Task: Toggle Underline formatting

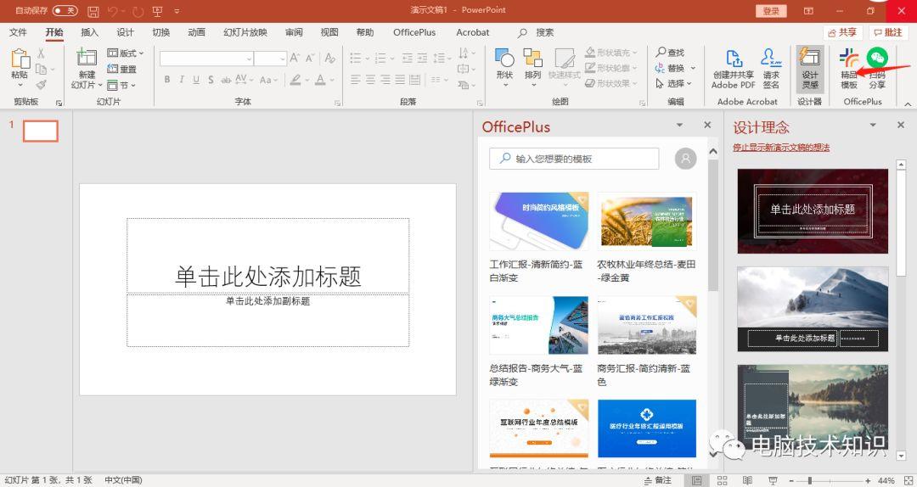Action: tap(196, 80)
